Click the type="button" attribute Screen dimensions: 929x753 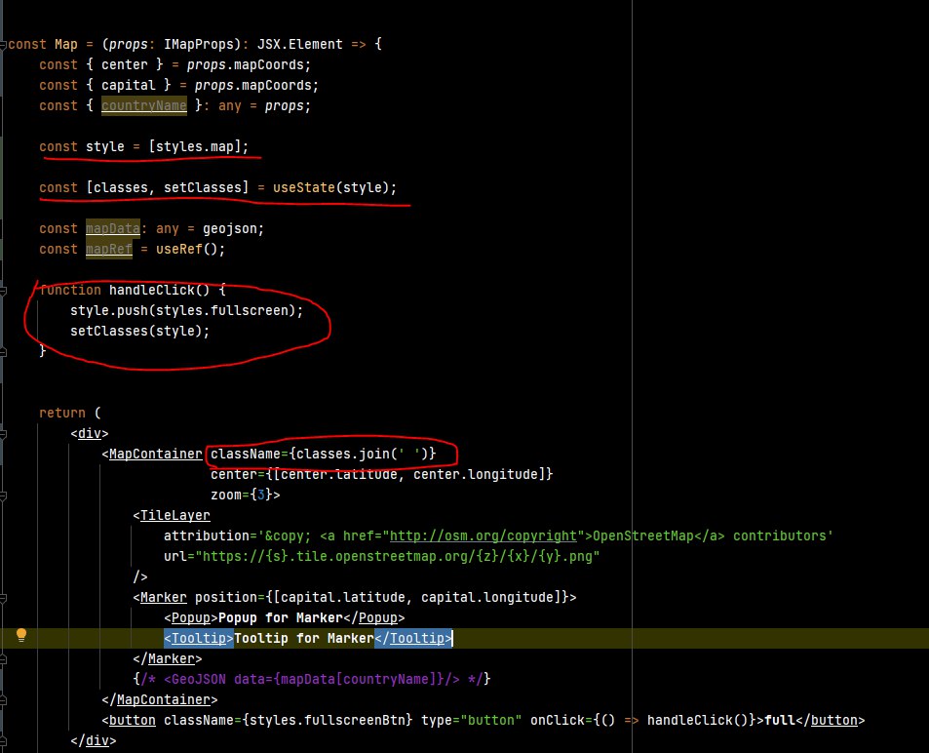coord(471,721)
